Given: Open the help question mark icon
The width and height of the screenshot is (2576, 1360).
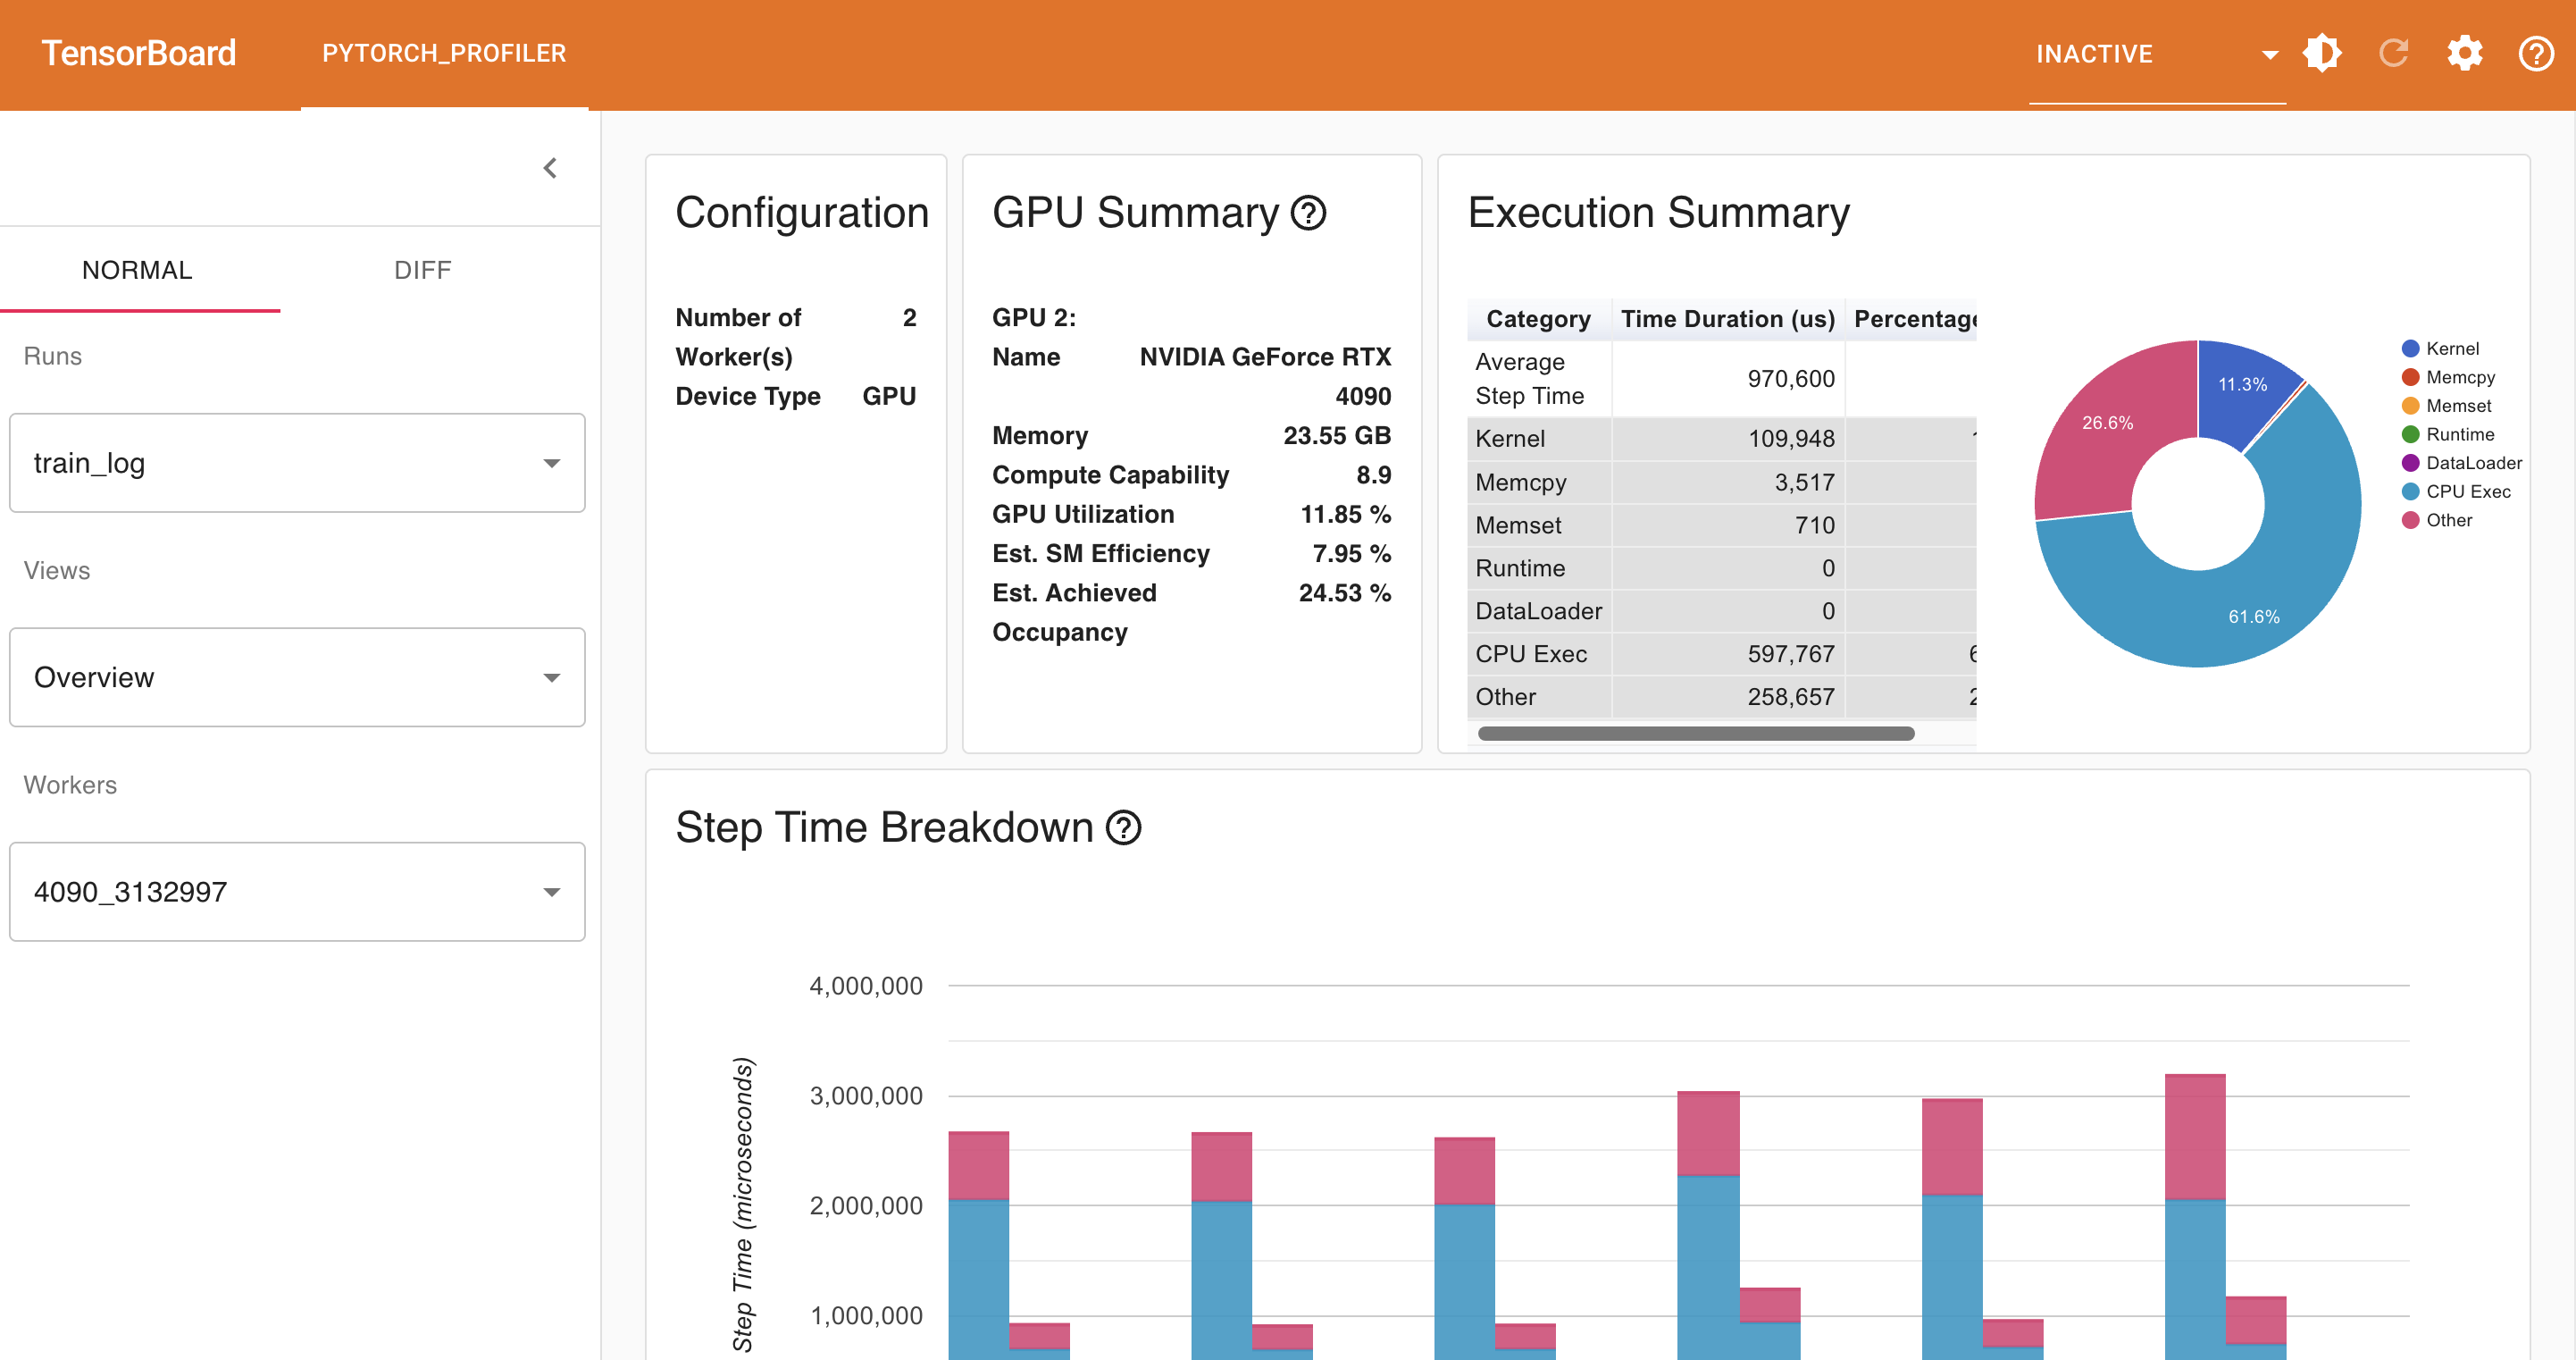Looking at the screenshot, I should click(2535, 53).
